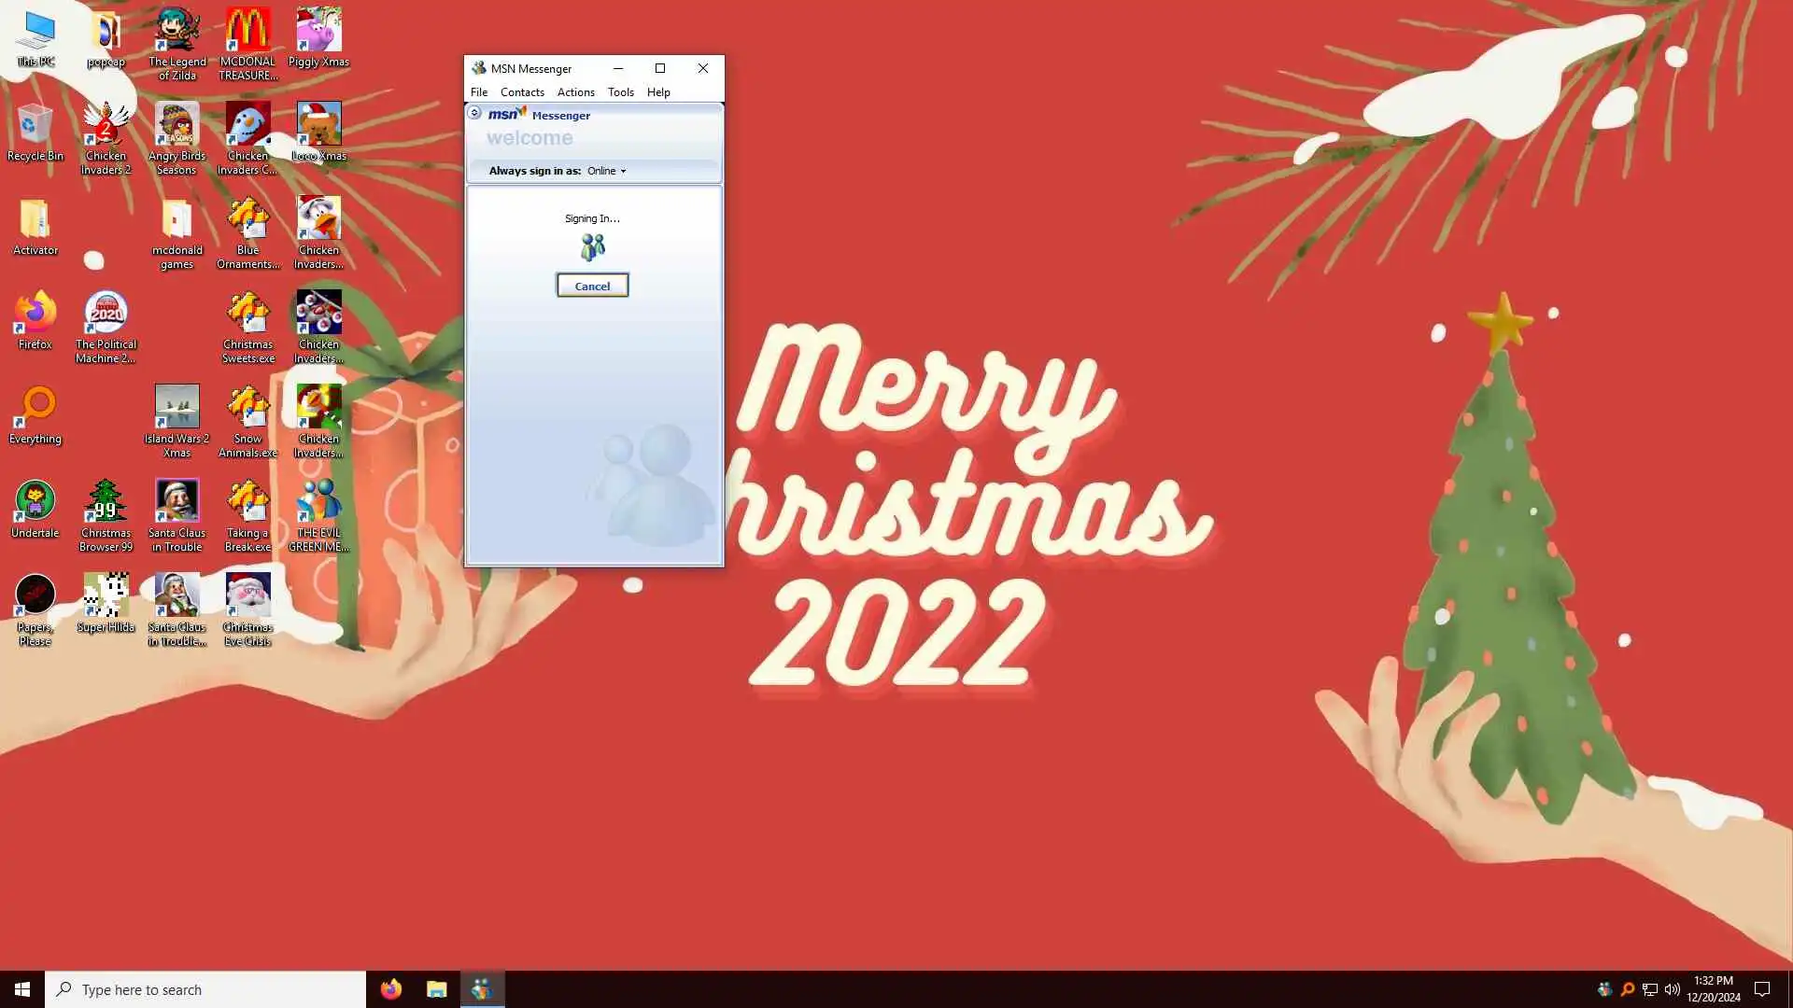This screenshot has height=1008, width=1793.
Task: Open the volume control in system tray
Action: [x=1672, y=989]
